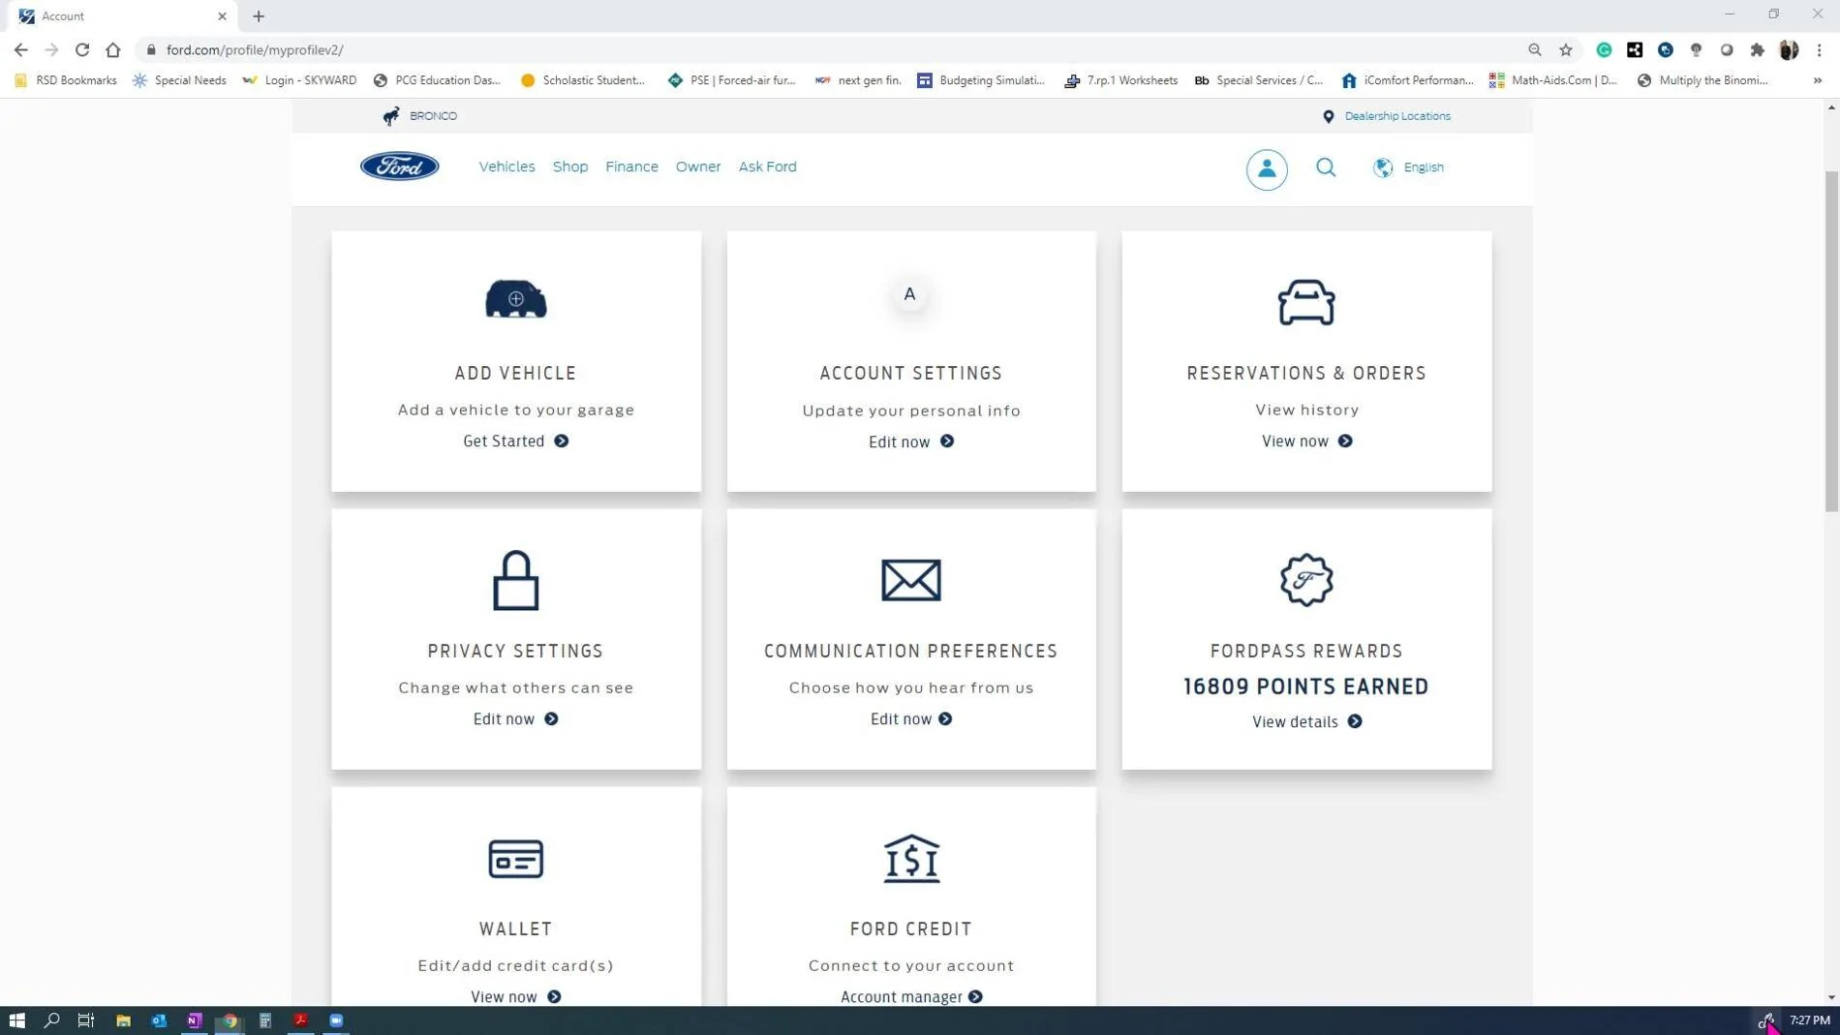
Task: Click the Privacy Settings padlock icon
Action: pos(515,580)
